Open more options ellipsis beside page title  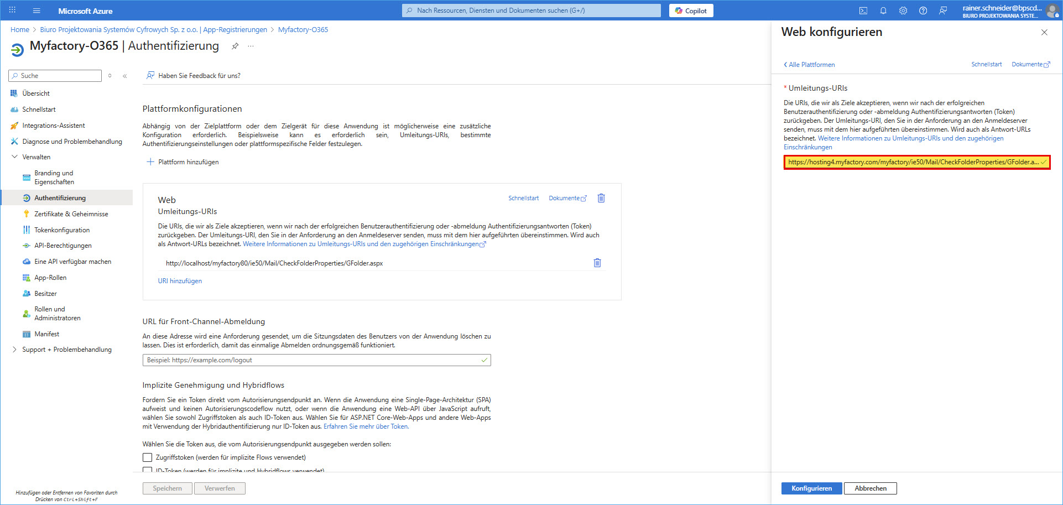251,46
